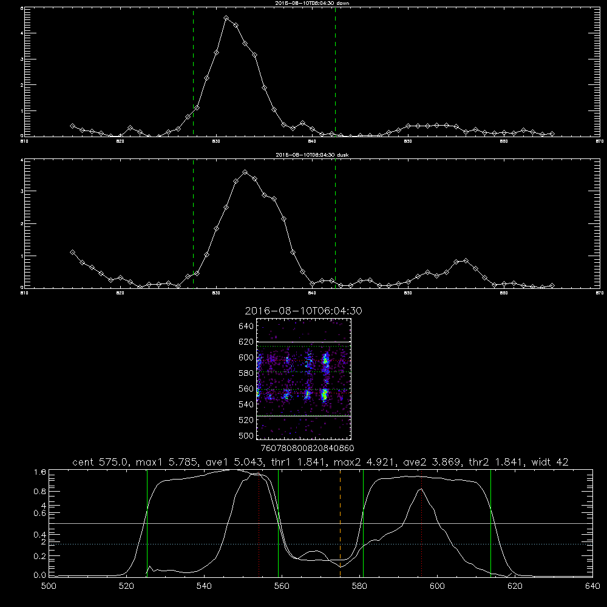Click the first diamond marker of the dusk curve

[x=72, y=252]
